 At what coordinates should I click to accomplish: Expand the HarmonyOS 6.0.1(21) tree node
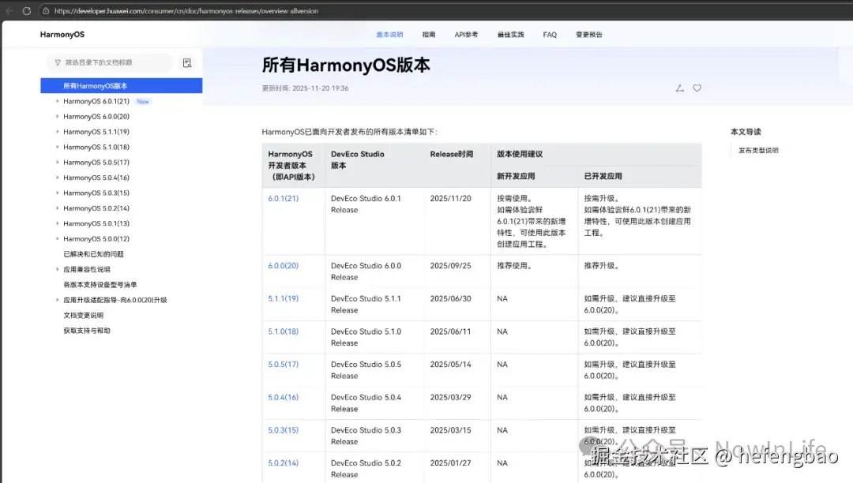57,101
